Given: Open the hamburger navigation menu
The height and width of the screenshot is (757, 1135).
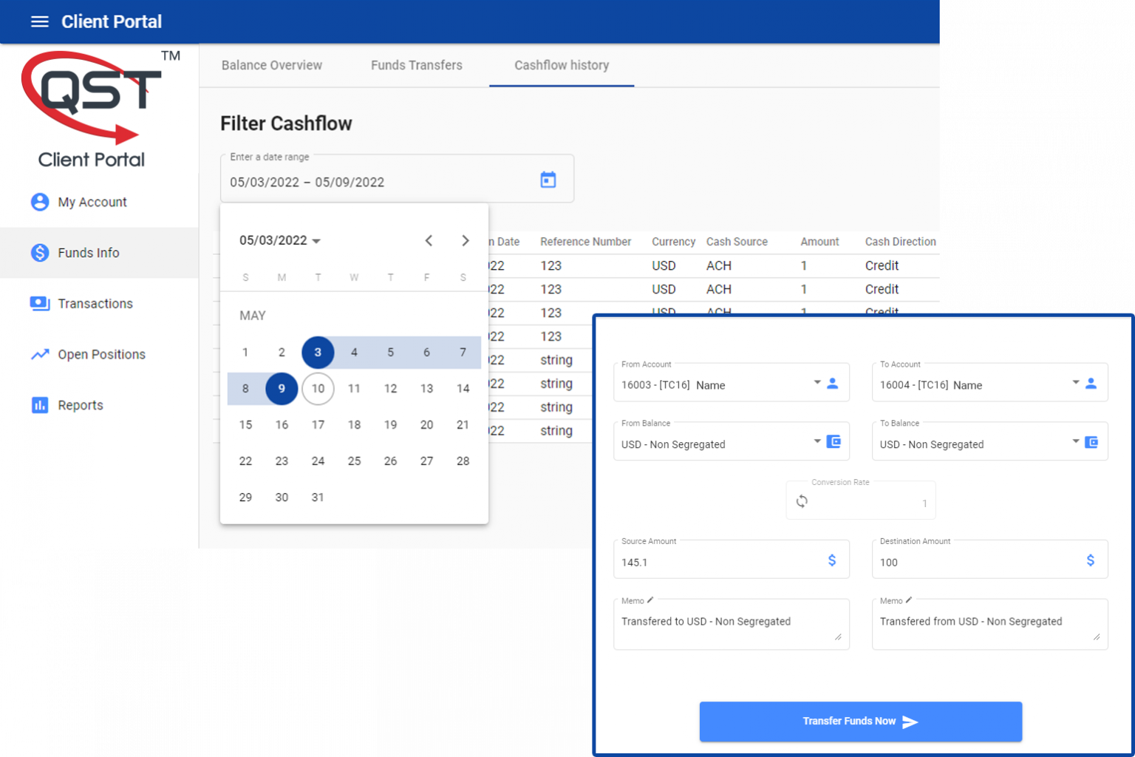Looking at the screenshot, I should point(40,21).
